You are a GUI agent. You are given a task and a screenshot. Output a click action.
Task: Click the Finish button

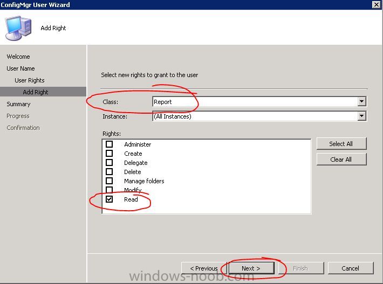click(x=301, y=268)
